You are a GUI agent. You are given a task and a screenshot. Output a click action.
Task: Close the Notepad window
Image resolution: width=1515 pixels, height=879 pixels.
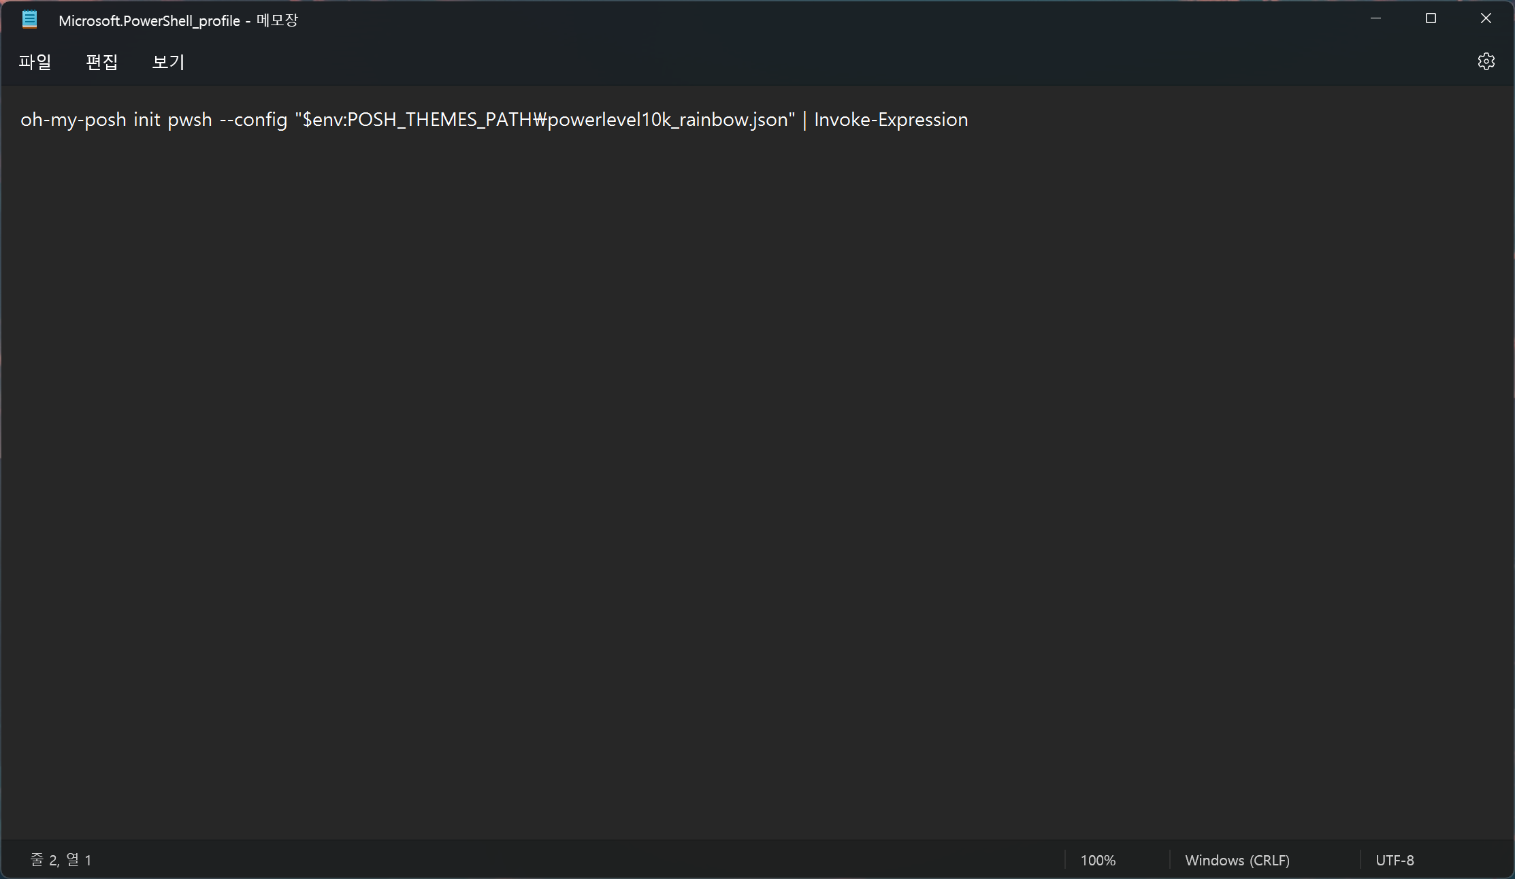[1486, 19]
